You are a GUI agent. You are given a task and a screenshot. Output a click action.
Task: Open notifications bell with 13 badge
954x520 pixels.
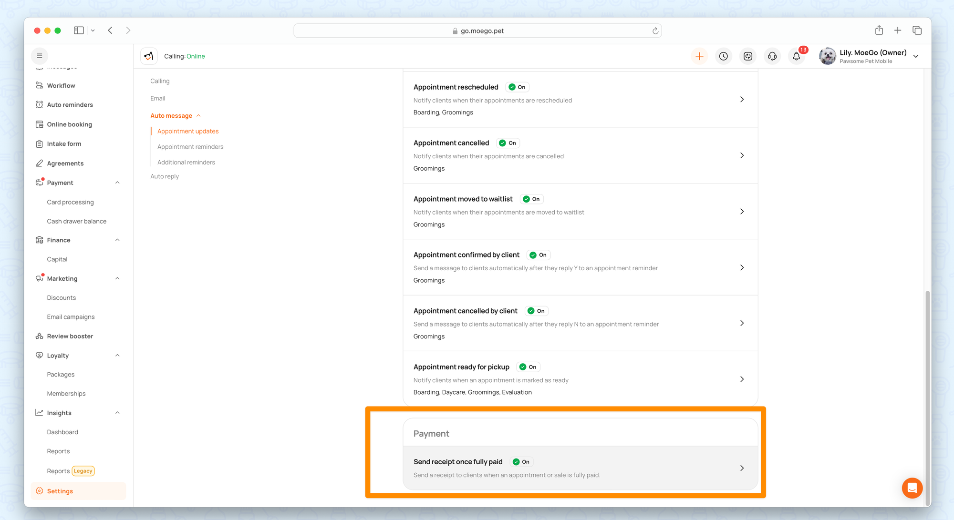797,56
